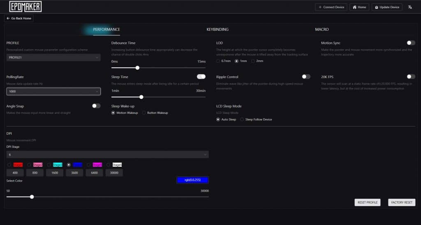Screen dimensions: 421x225
Task: Disable the Sleep Time switch
Action: [x=201, y=77]
